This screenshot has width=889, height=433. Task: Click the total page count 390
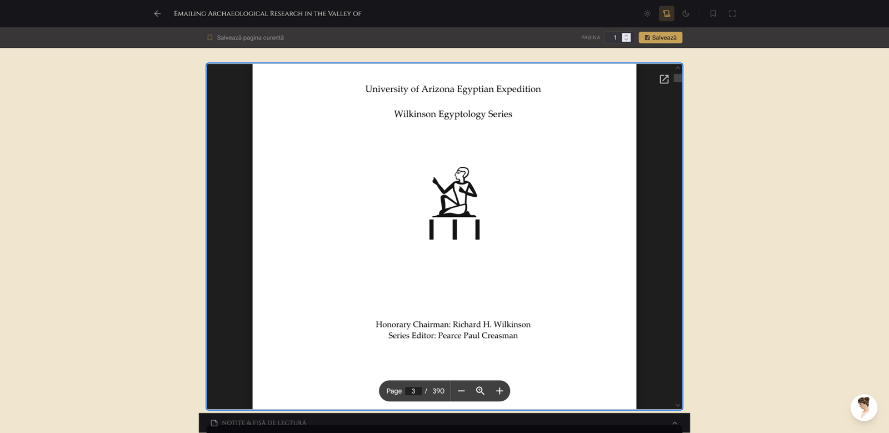click(x=438, y=391)
